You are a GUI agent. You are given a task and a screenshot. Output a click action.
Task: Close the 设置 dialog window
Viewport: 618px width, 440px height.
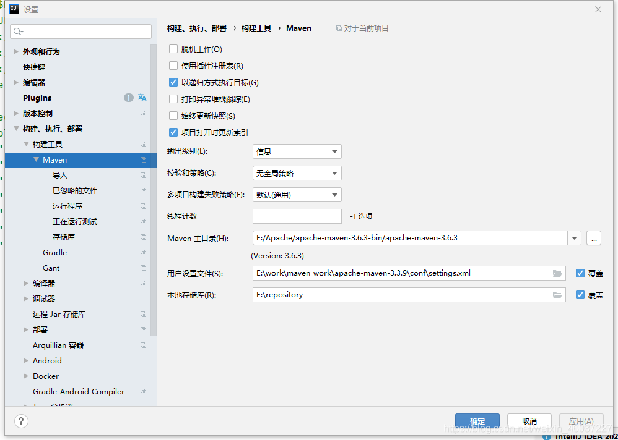click(598, 9)
